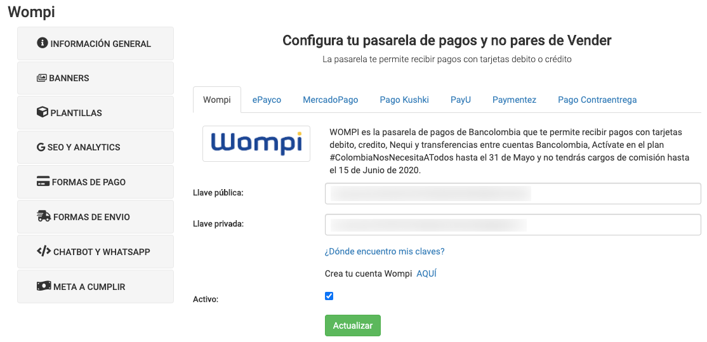The width and height of the screenshot is (707, 342).
Task: Click the AQUÍ link to create Wompi account
Action: point(426,273)
